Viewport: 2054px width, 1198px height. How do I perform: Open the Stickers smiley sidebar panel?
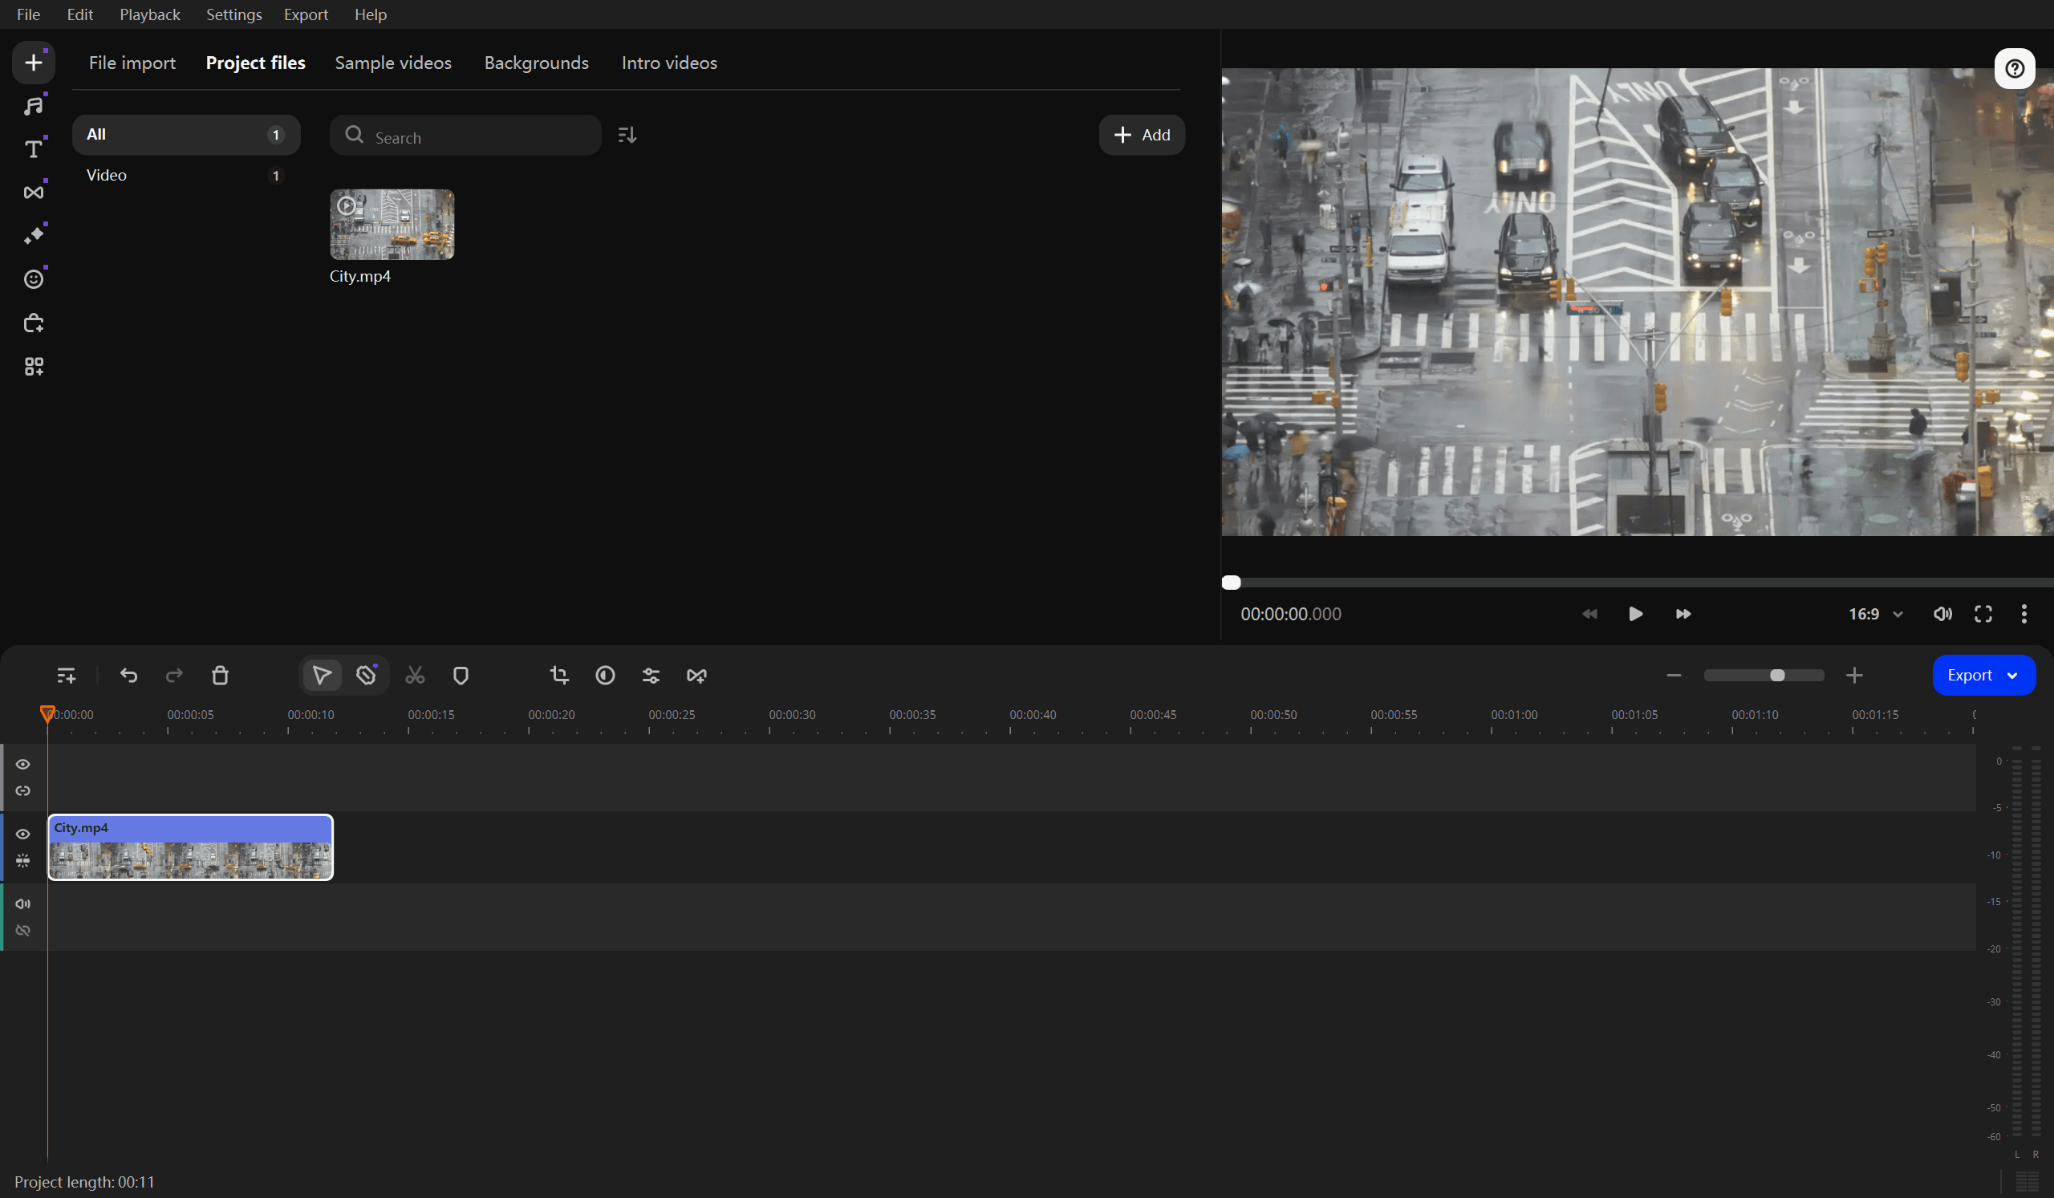pyautogui.click(x=34, y=278)
